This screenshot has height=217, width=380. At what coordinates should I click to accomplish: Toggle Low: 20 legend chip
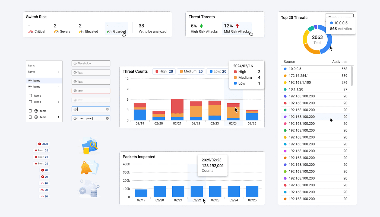217,72
